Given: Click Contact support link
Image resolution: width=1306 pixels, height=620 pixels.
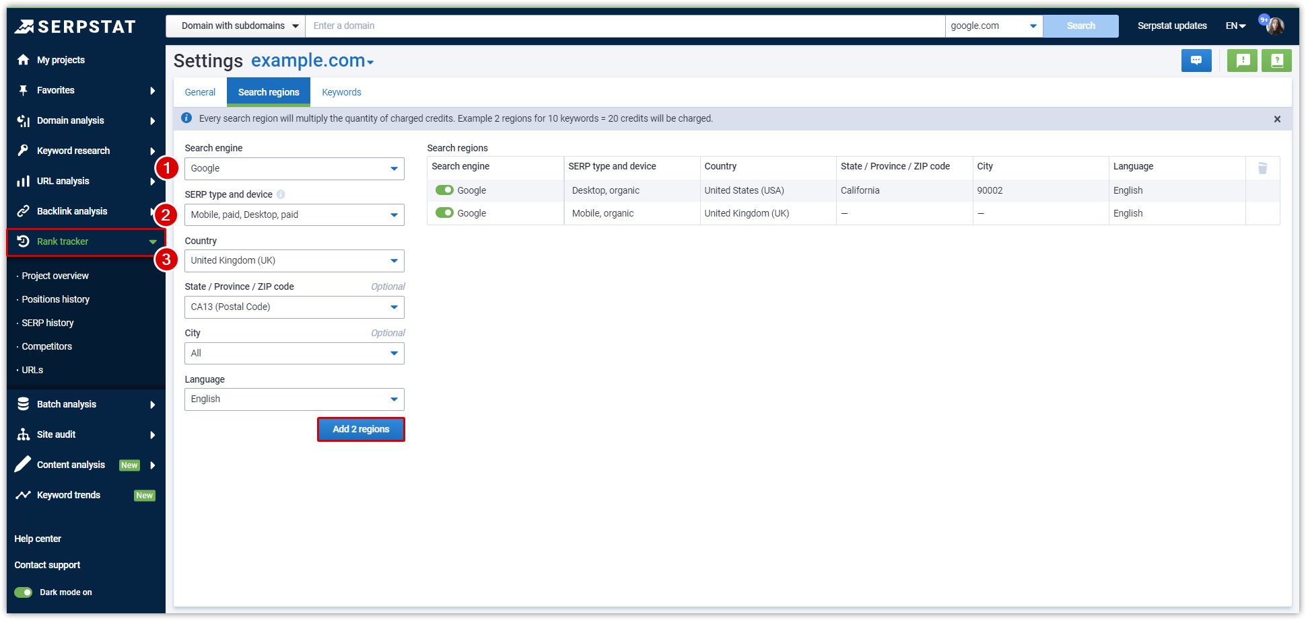Looking at the screenshot, I should click(47, 565).
